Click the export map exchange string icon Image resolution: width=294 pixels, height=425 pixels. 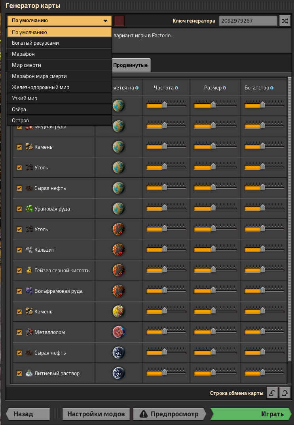(x=285, y=393)
